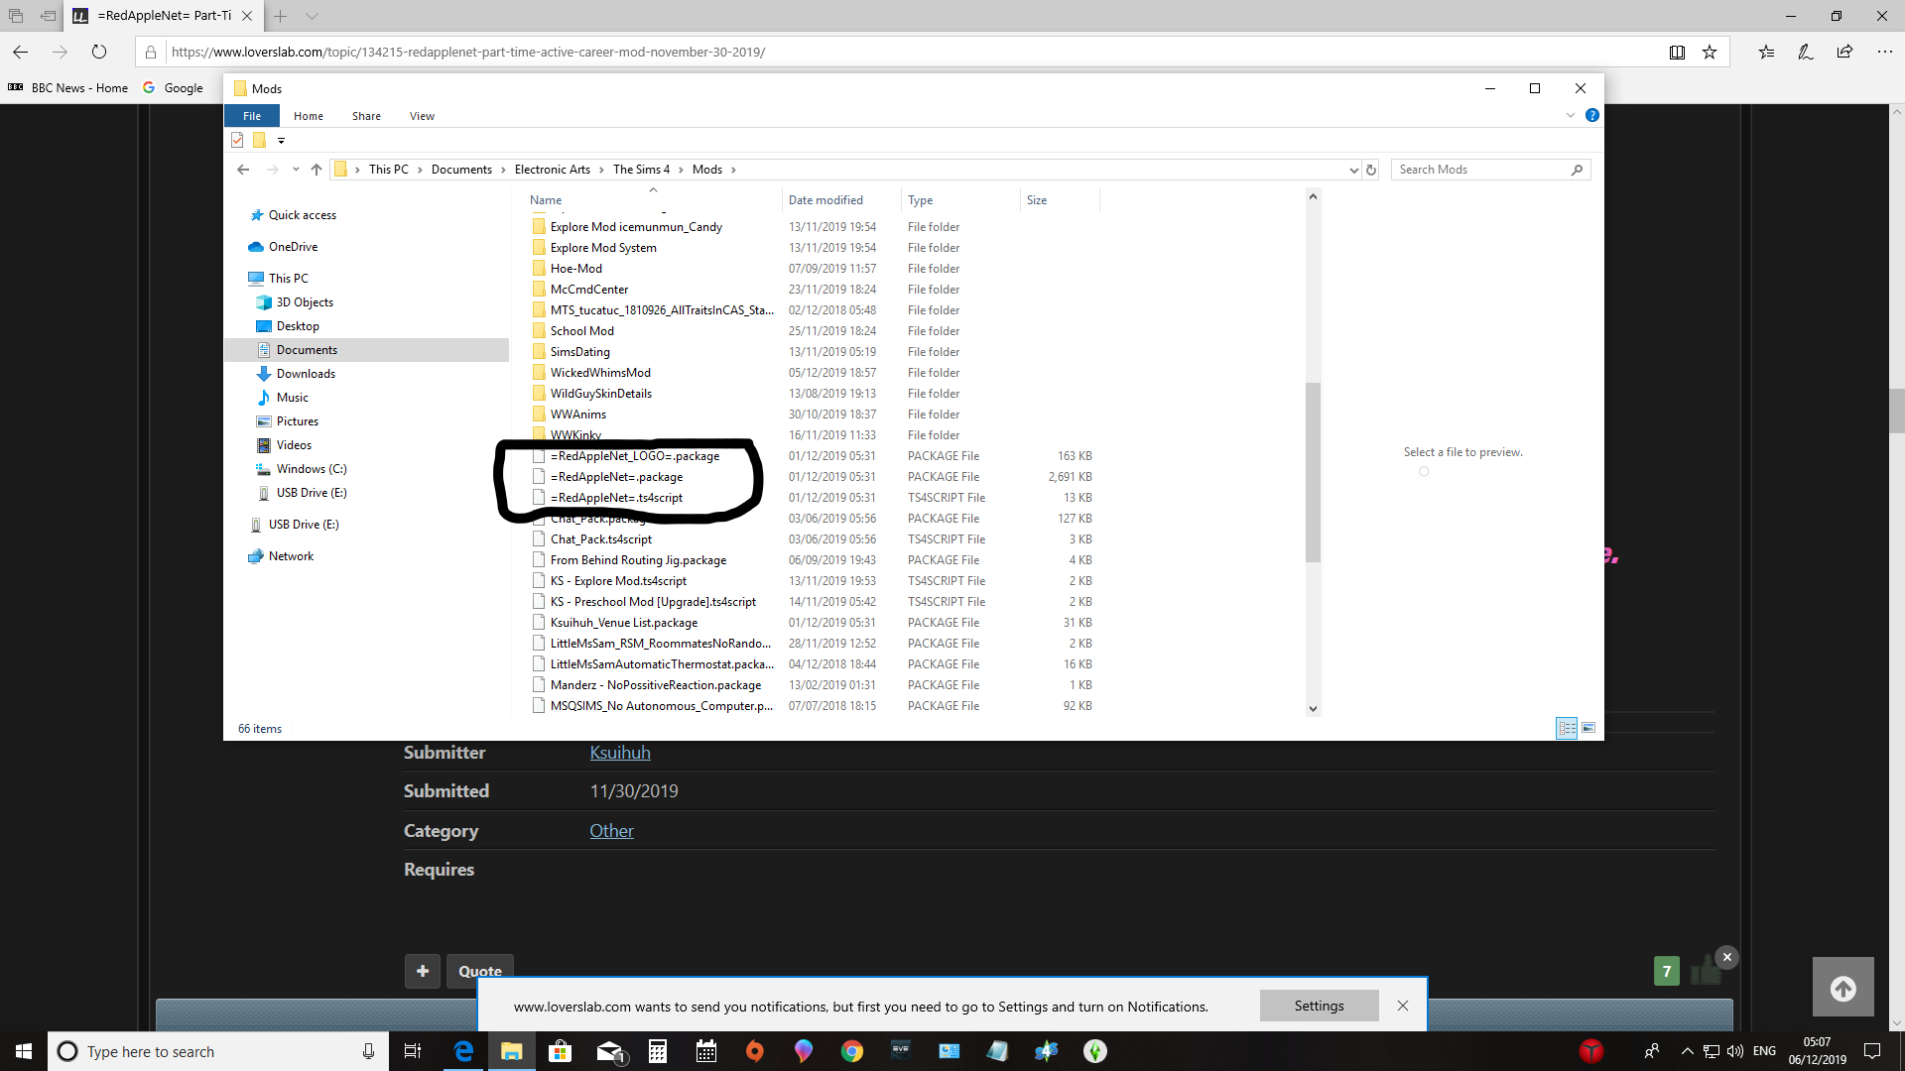Click the browser back arrow
The image size is (1905, 1071).
pyautogui.click(x=21, y=52)
